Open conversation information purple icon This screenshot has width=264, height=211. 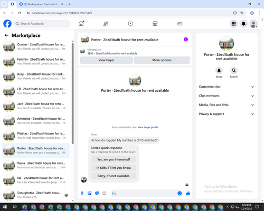186,40
